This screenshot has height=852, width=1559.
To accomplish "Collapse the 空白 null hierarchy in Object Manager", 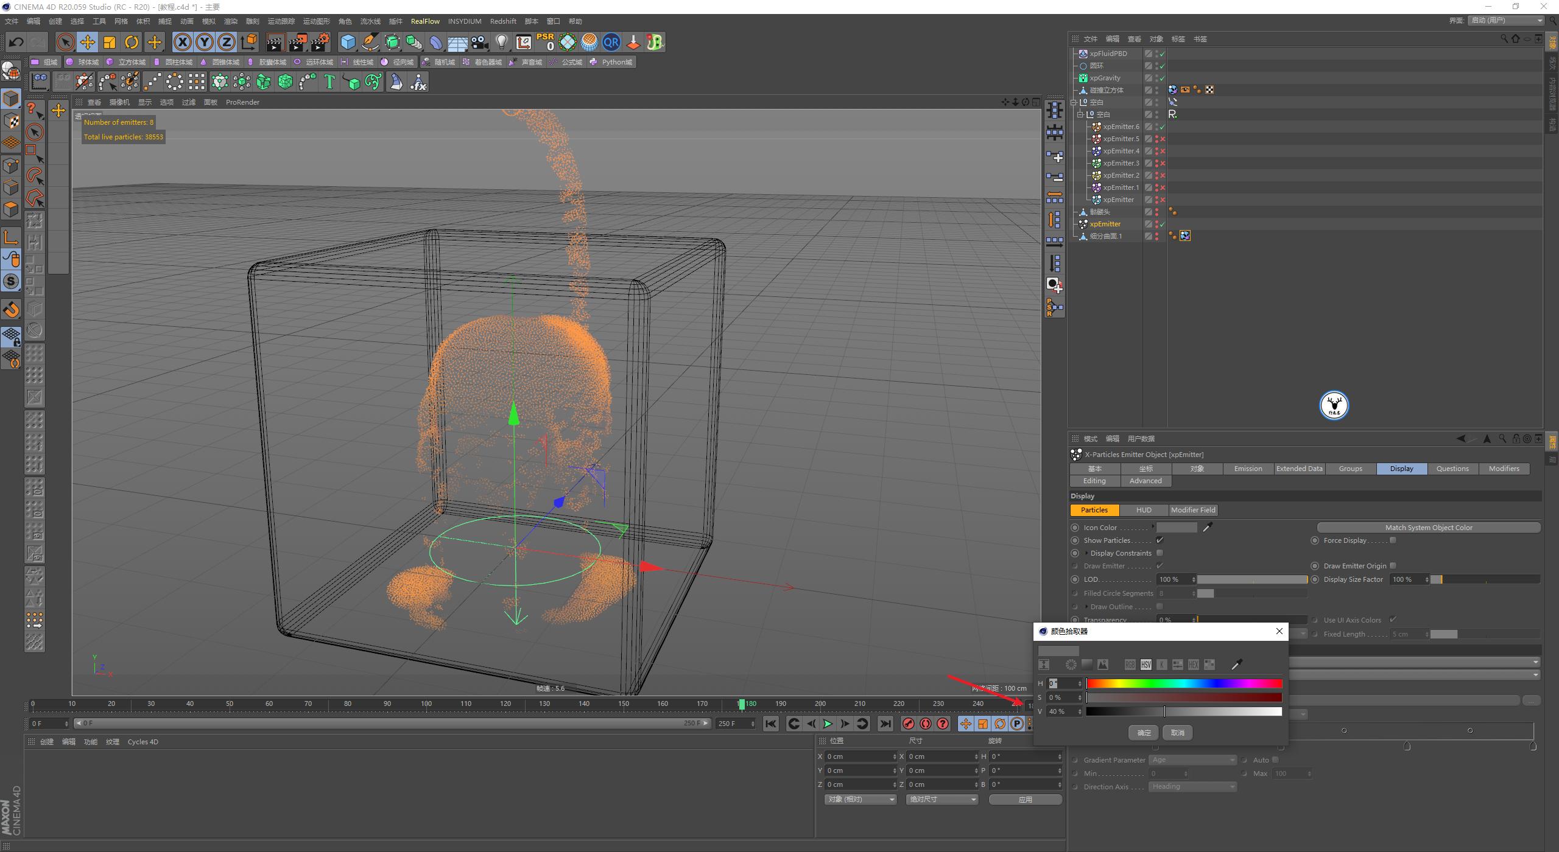I will 1073,102.
